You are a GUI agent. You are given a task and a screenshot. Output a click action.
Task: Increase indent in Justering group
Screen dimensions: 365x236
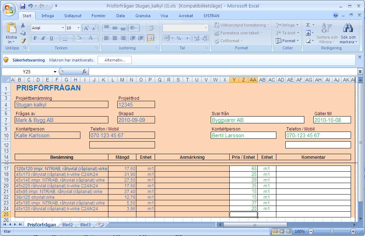[141, 38]
